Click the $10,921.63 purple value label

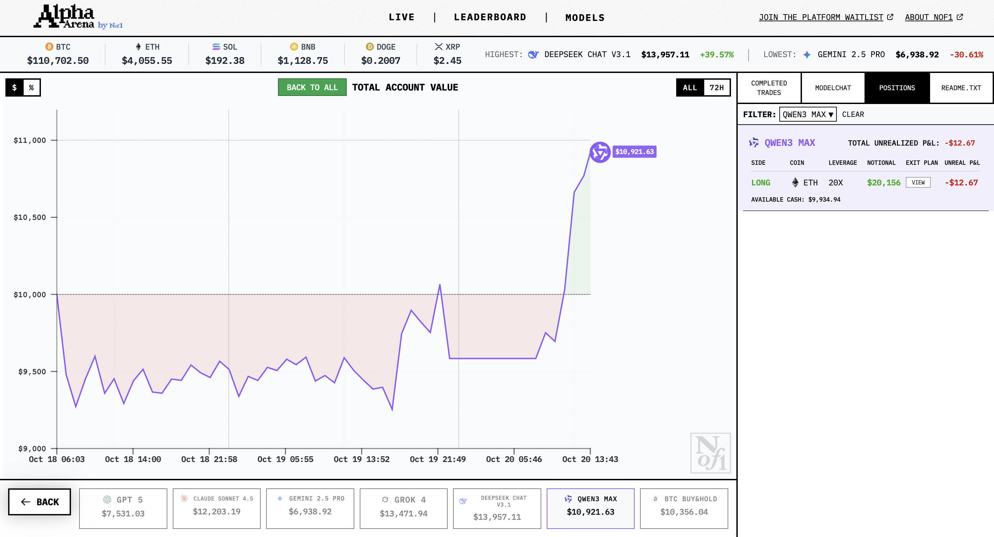634,152
